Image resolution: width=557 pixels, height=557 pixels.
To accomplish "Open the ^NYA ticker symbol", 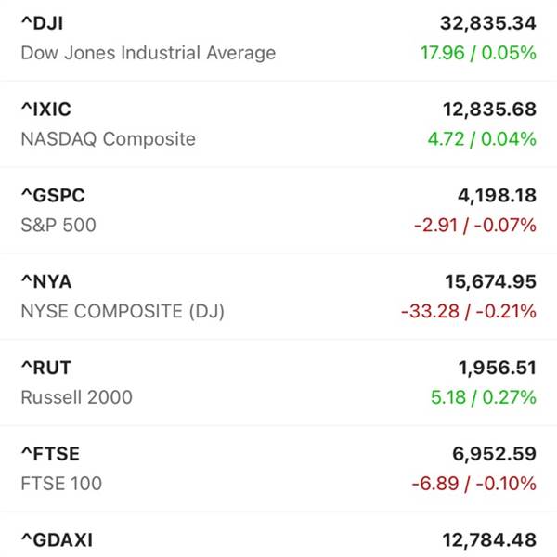I will (45, 281).
